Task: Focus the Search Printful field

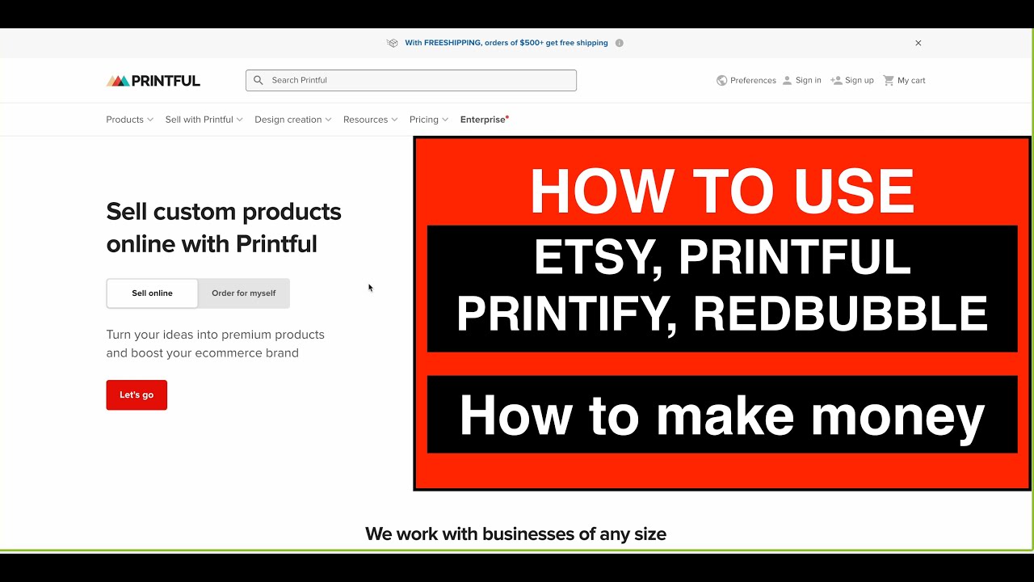Action: click(x=411, y=80)
